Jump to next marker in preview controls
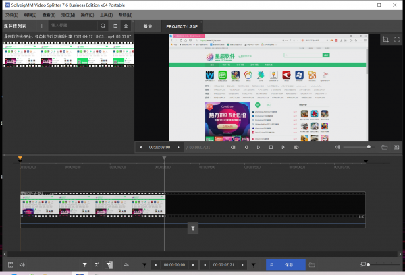This screenshot has height=275, width=405. (x=296, y=148)
